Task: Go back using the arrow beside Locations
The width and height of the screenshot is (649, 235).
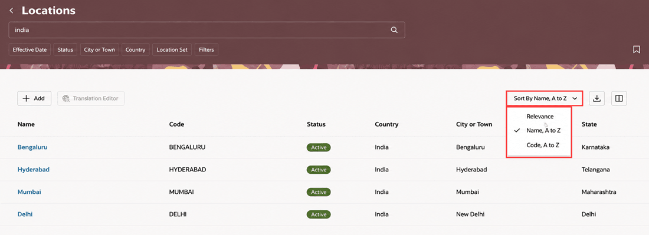Action: pos(11,11)
